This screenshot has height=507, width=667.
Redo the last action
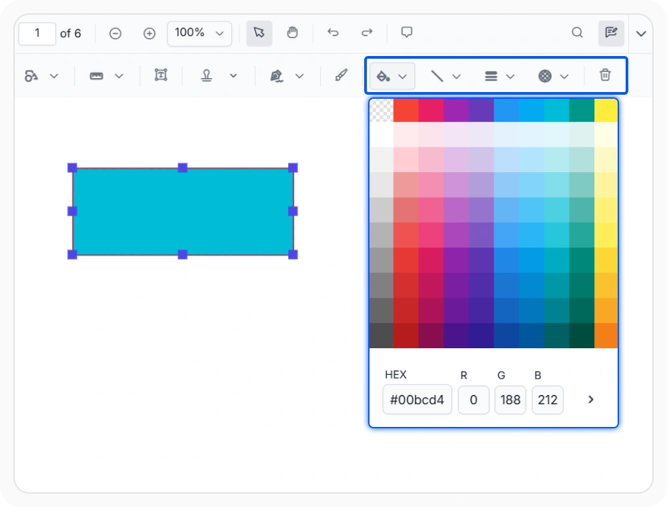tap(367, 33)
